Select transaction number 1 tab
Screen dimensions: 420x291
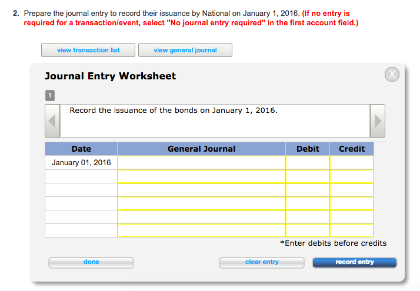[x=50, y=96]
